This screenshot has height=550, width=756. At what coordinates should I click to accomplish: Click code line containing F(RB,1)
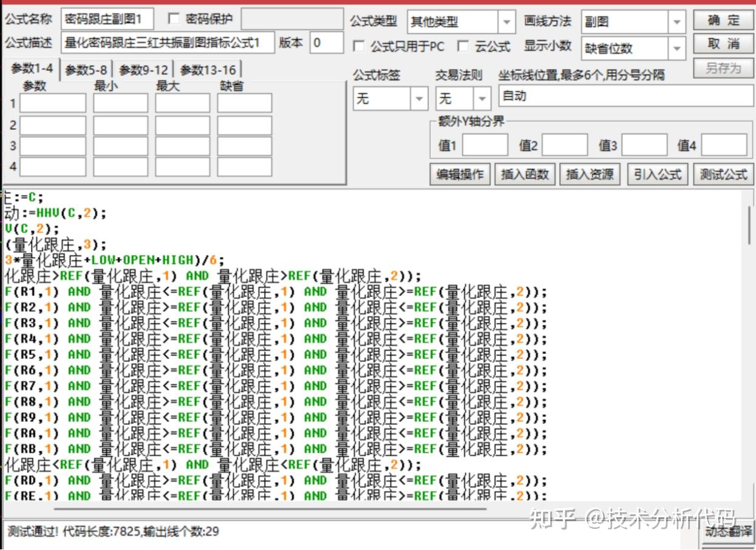[x=276, y=449]
